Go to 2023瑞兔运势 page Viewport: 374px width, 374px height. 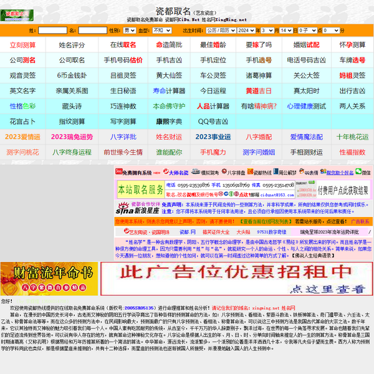pyautogui.click(x=72, y=137)
